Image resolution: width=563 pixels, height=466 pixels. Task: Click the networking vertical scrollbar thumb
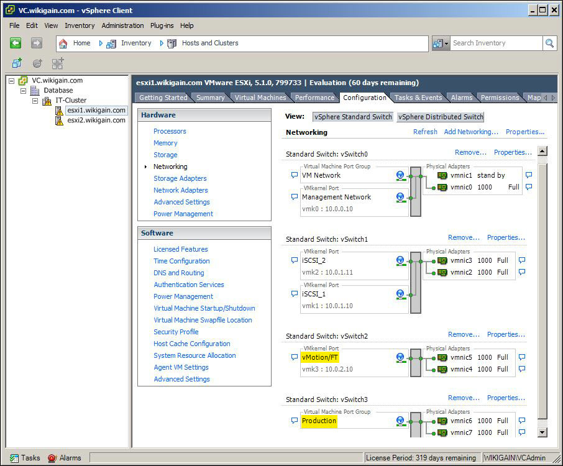click(x=542, y=291)
